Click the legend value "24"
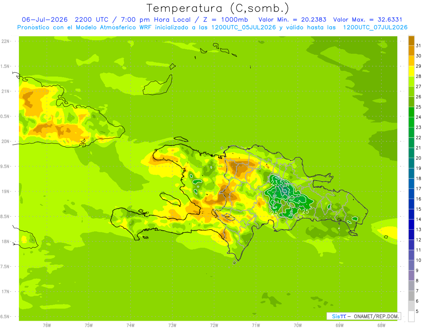The height and width of the screenshot is (330, 428). 419,117
